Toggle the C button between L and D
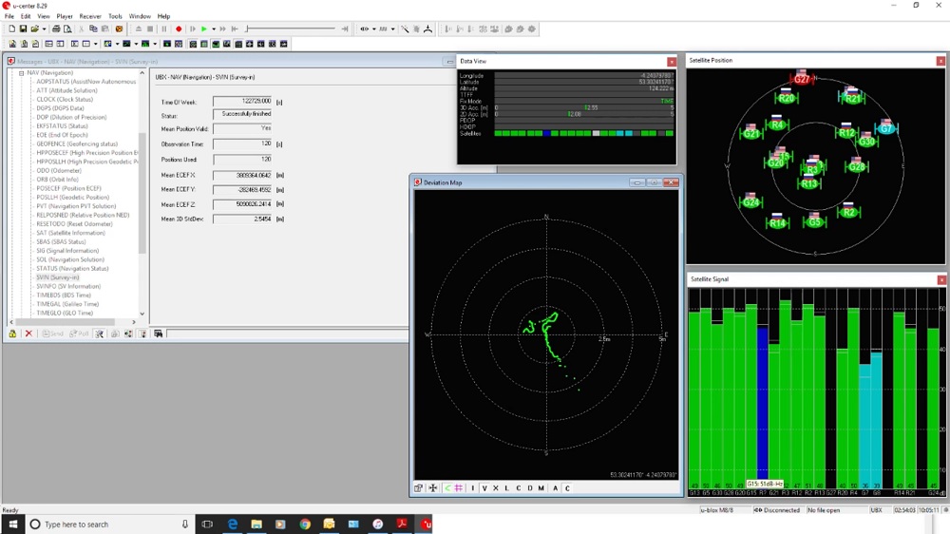 pos(519,488)
